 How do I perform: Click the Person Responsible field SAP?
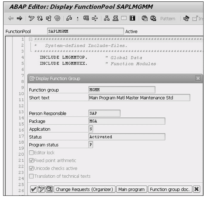104,113
